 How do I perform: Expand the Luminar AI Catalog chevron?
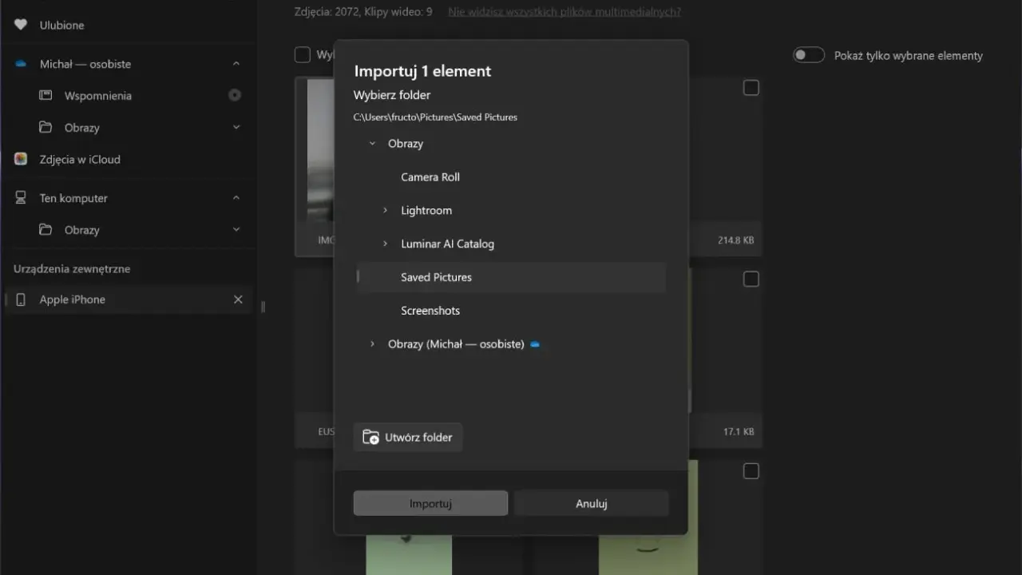(x=385, y=244)
